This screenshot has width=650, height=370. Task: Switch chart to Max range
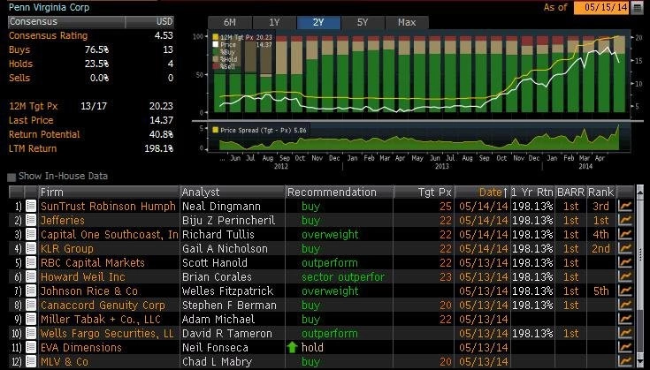click(407, 22)
